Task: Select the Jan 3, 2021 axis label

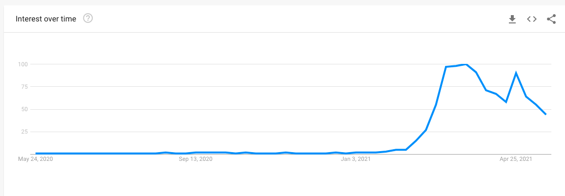Action: (357, 159)
